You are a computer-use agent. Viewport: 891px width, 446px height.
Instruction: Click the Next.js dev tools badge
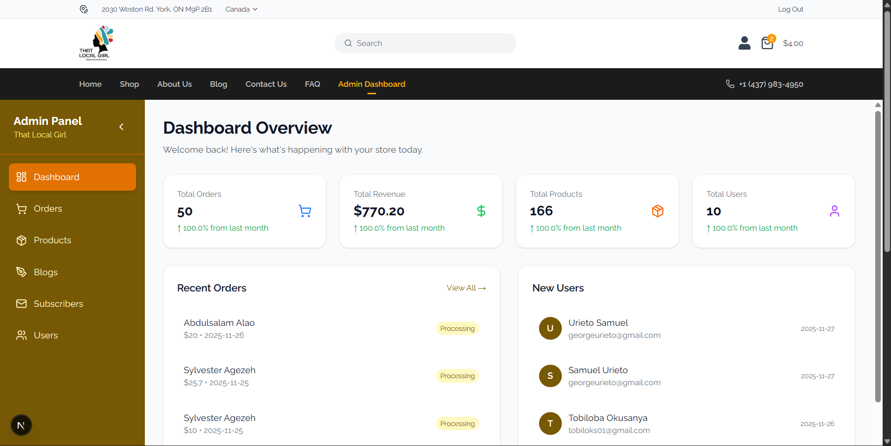[x=21, y=425]
